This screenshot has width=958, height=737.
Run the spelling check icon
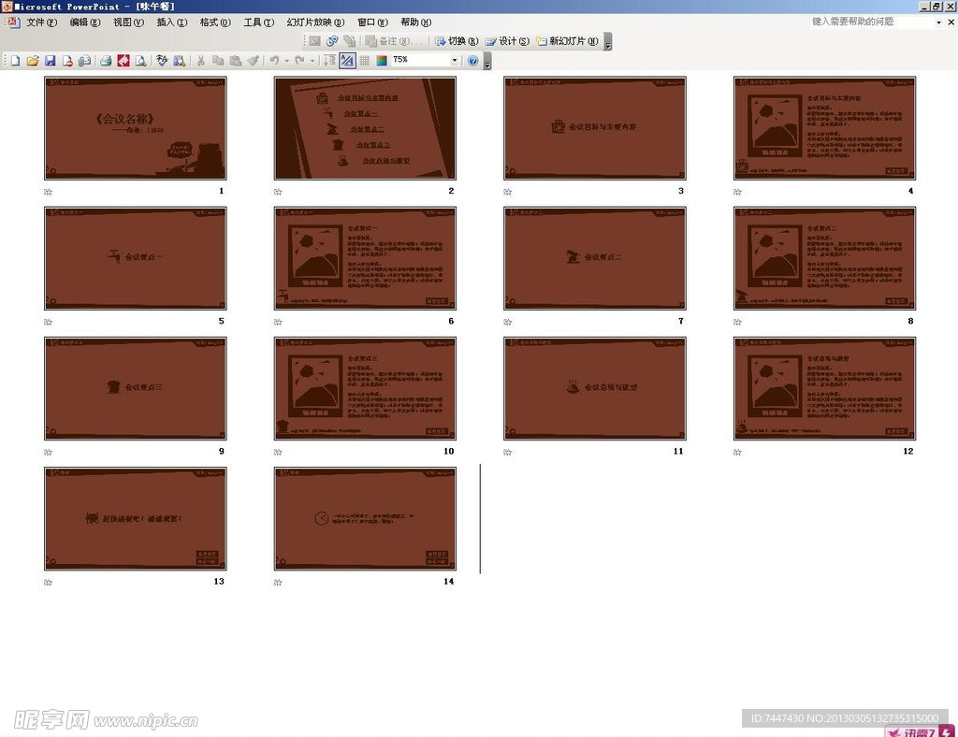tap(162, 61)
